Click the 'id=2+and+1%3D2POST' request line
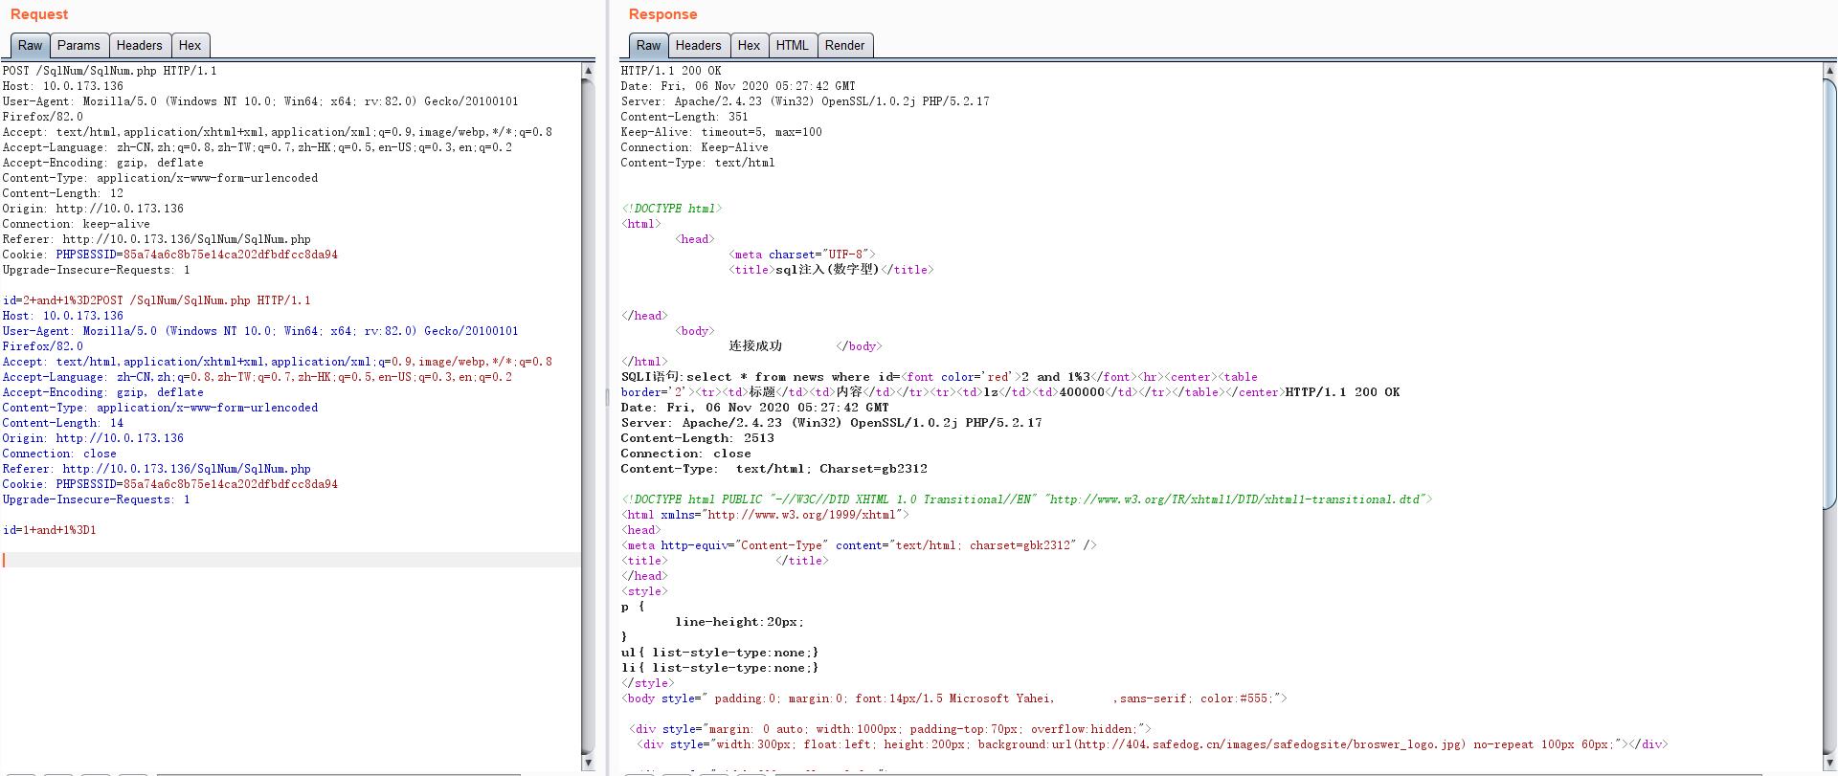Image resolution: width=1838 pixels, height=776 pixels. (x=157, y=300)
